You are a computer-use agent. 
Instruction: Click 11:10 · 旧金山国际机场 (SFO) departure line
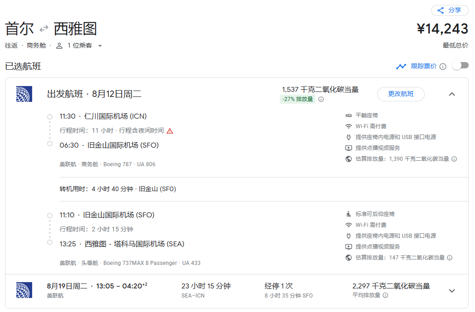[x=107, y=215]
